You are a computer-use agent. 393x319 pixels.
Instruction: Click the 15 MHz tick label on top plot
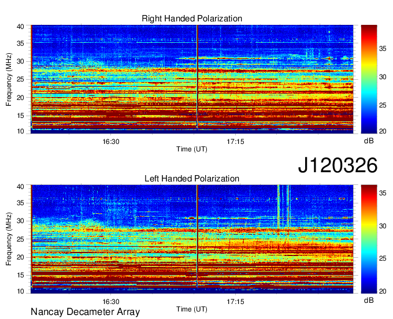coord(20,116)
